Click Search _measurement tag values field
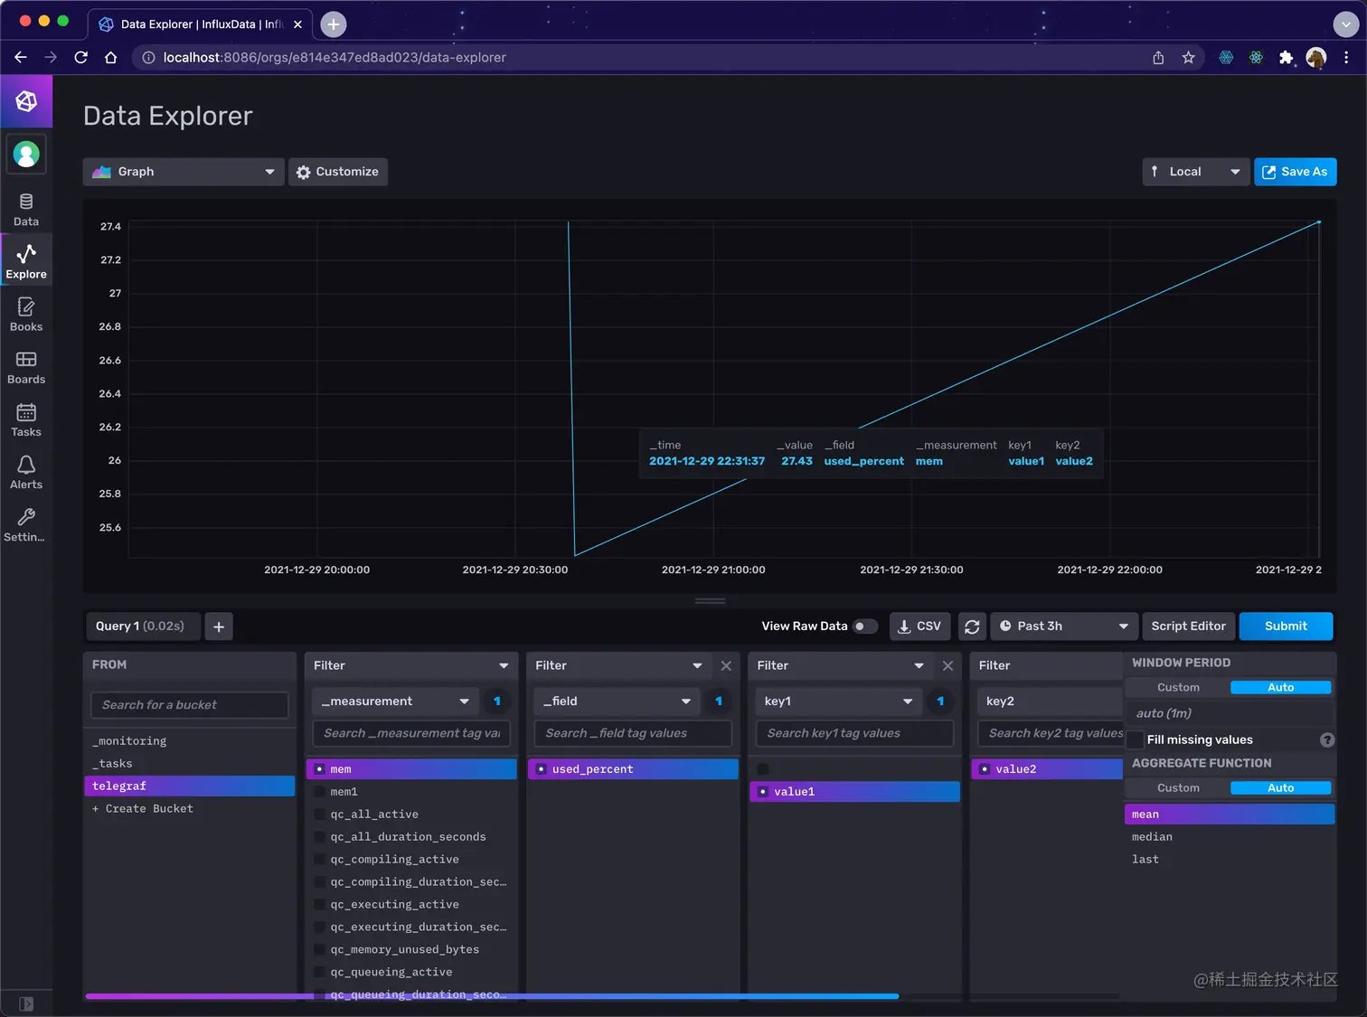Image resolution: width=1367 pixels, height=1017 pixels. click(x=411, y=733)
